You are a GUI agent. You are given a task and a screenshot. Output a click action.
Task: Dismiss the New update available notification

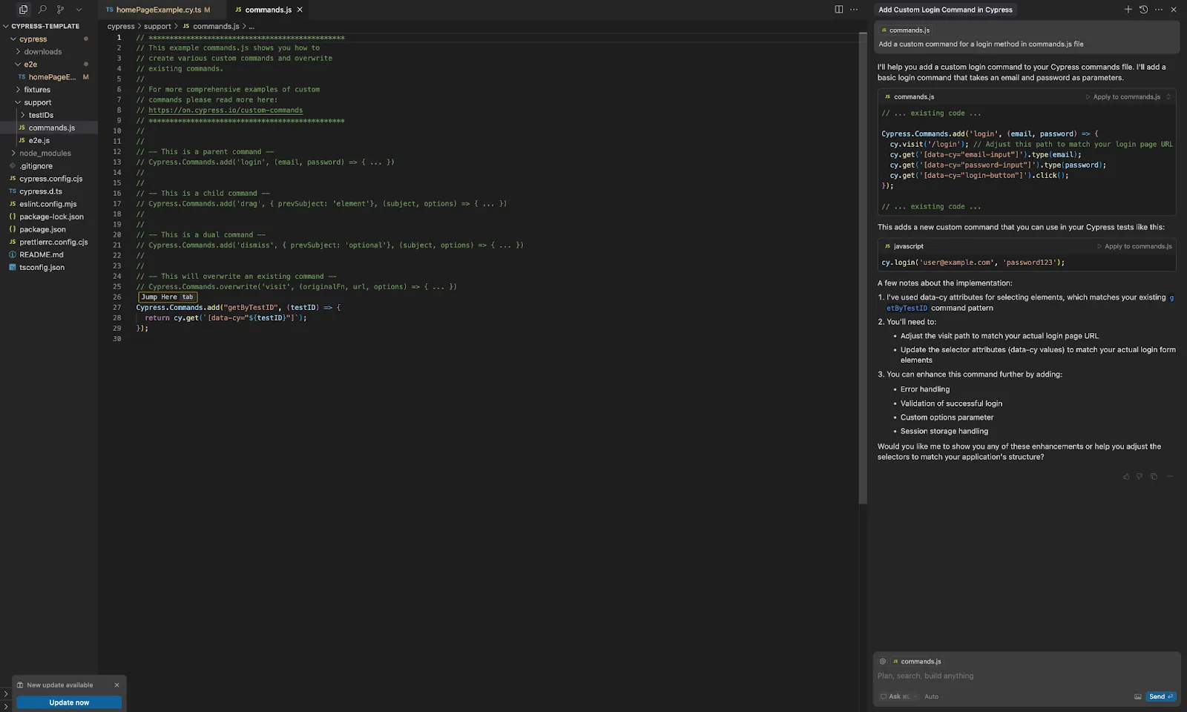[116, 685]
